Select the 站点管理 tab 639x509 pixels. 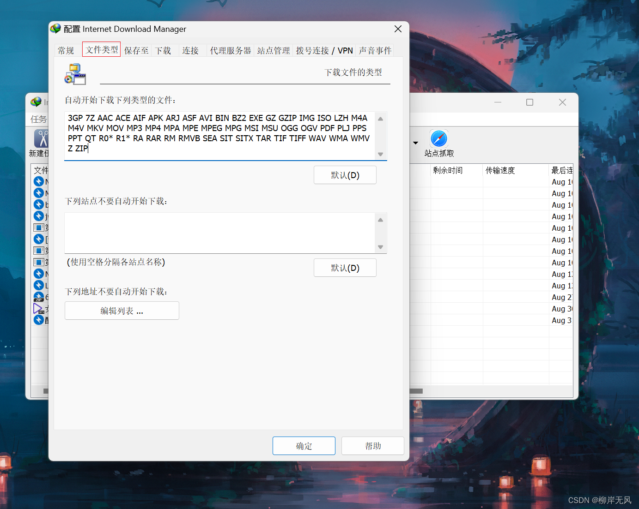tap(274, 50)
